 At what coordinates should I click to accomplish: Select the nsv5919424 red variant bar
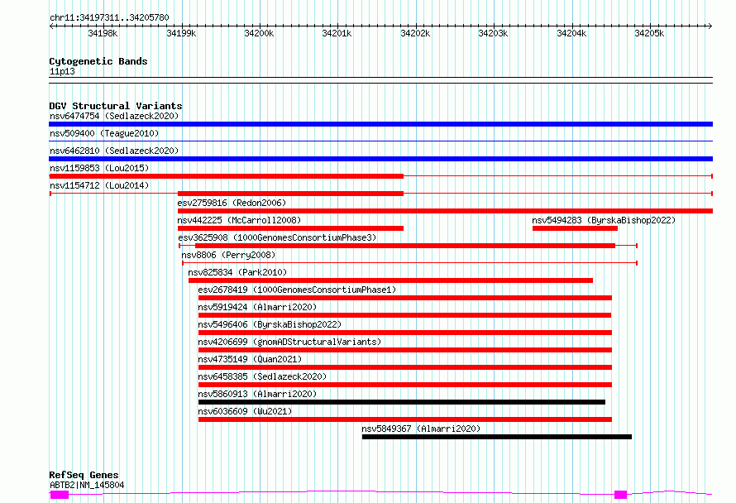click(x=404, y=315)
